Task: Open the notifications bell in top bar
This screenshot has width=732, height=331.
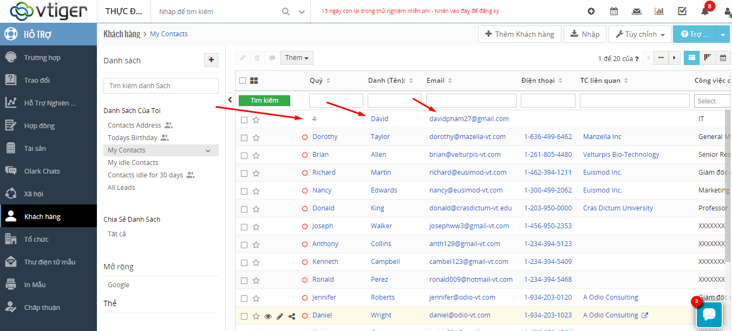Action: pos(704,11)
